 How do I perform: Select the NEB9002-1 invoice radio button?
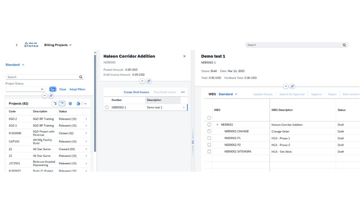coord(107,108)
